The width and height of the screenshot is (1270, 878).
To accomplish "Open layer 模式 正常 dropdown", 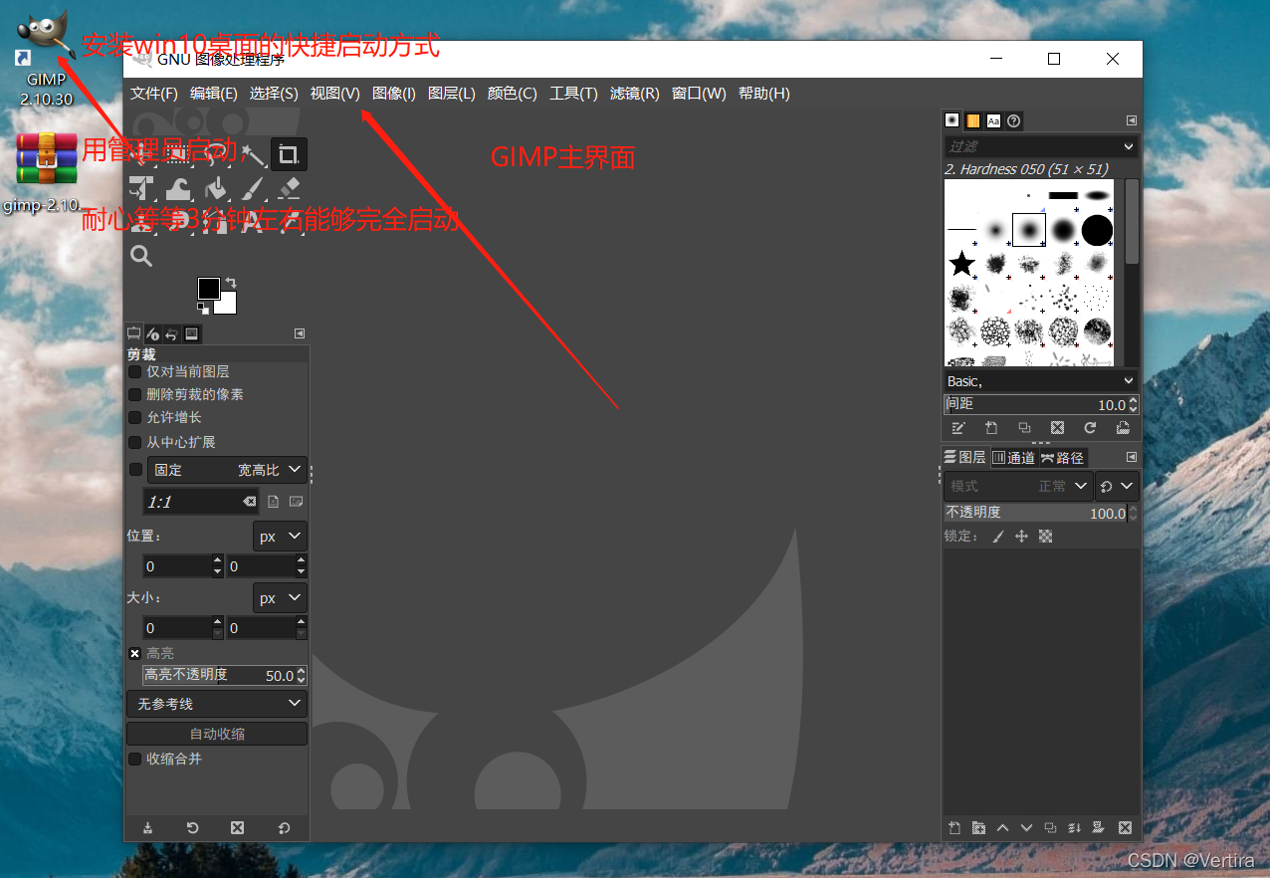I will click(x=1018, y=486).
